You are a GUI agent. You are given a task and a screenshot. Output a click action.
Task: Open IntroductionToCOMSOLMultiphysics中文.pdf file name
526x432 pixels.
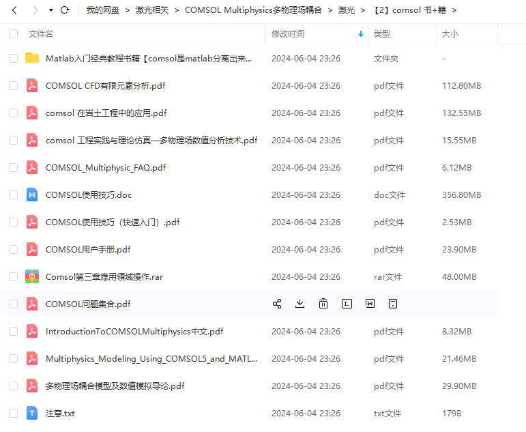point(134,331)
